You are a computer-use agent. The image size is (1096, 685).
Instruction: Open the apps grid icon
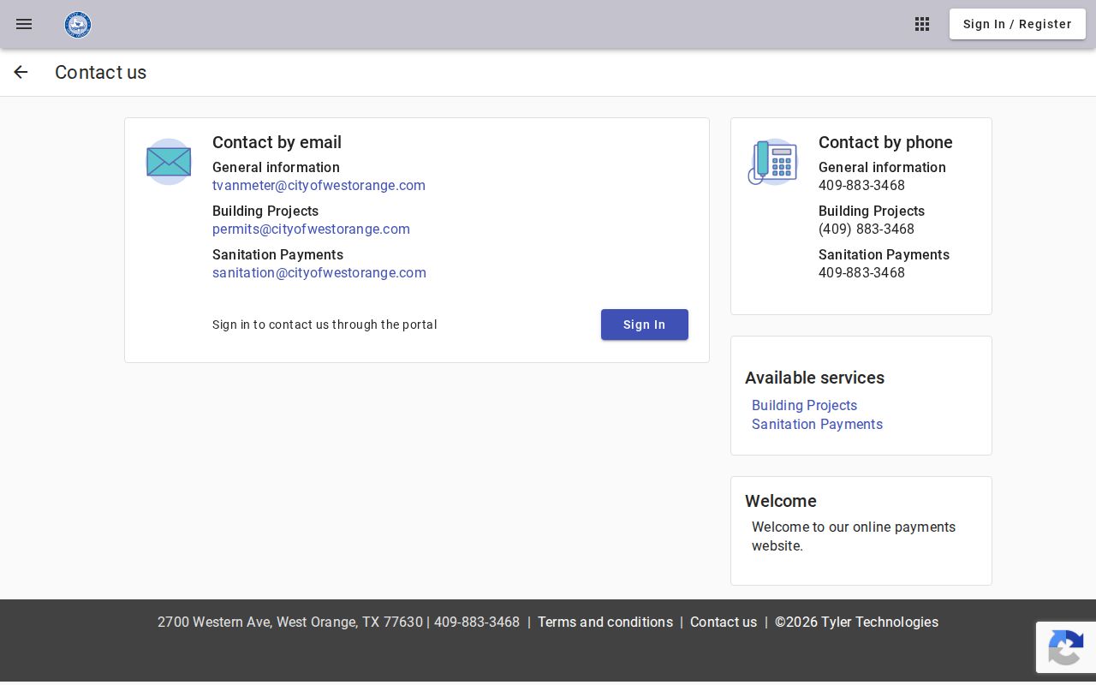pyautogui.click(x=922, y=24)
